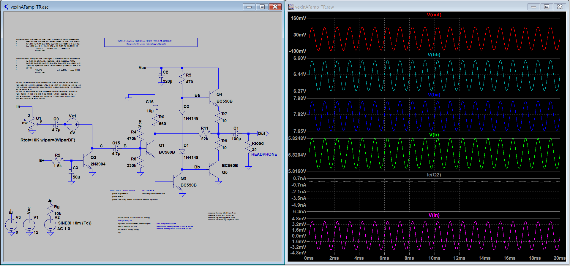Click the waveform window title bar icon
The height and width of the screenshot is (266, 570).
(x=291, y=7)
